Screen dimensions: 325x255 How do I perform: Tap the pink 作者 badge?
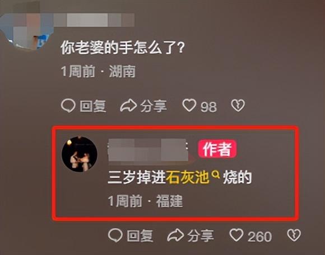click(217, 149)
